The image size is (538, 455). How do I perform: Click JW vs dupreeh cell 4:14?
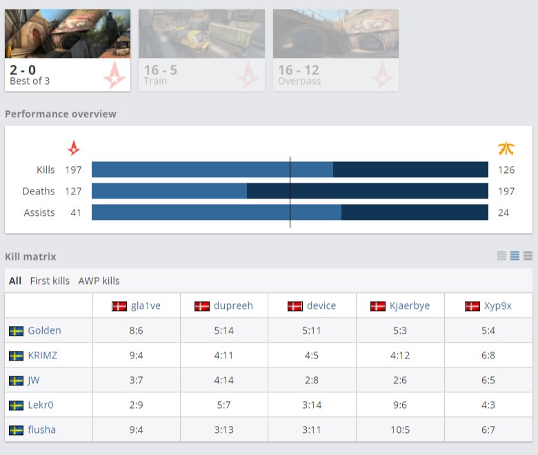point(224,380)
